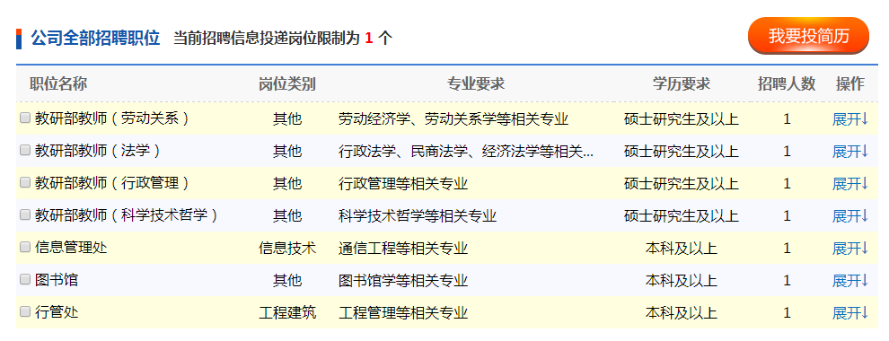Image resolution: width=889 pixels, height=341 pixels.
Task: Tick the checkbox for 教研部教师（法学）
Action: (25, 151)
